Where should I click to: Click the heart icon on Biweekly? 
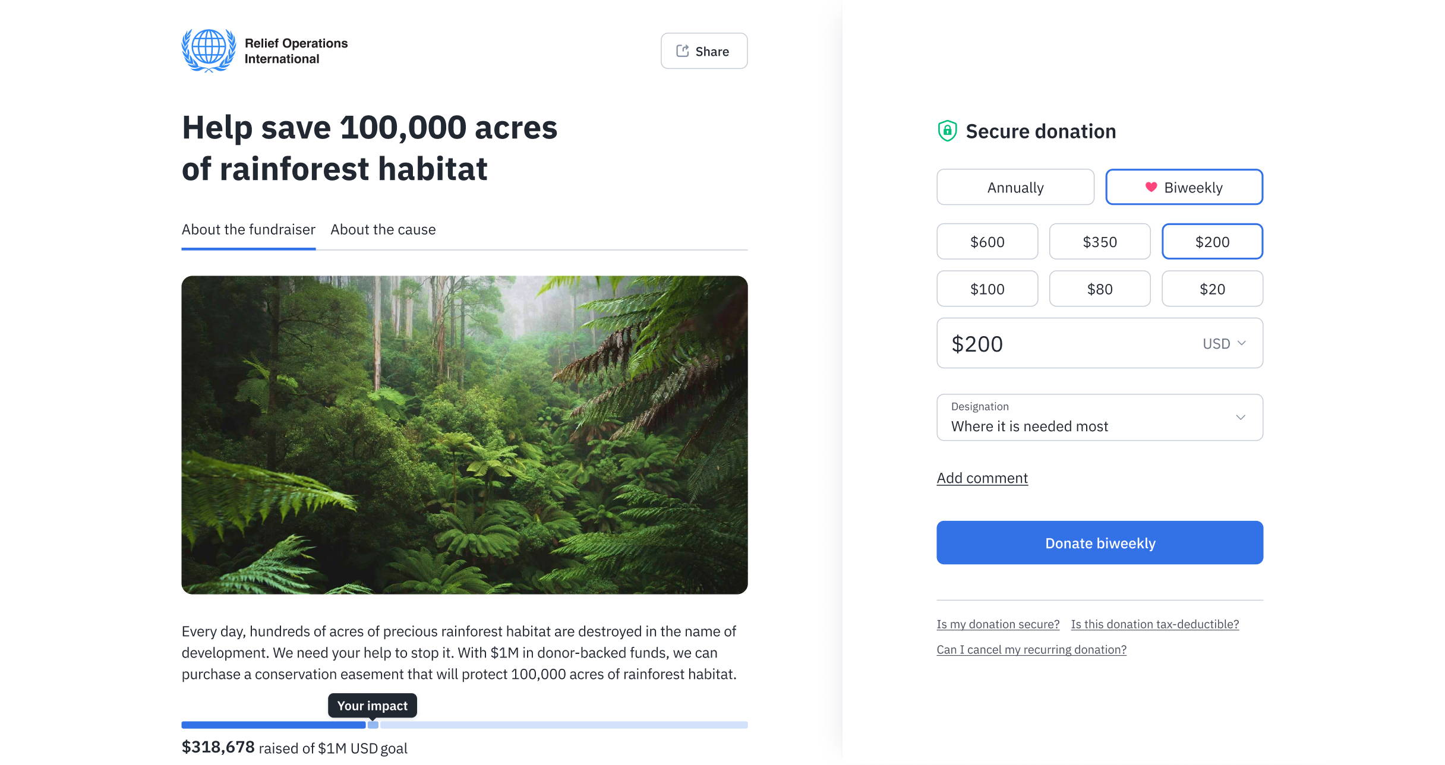coord(1151,186)
